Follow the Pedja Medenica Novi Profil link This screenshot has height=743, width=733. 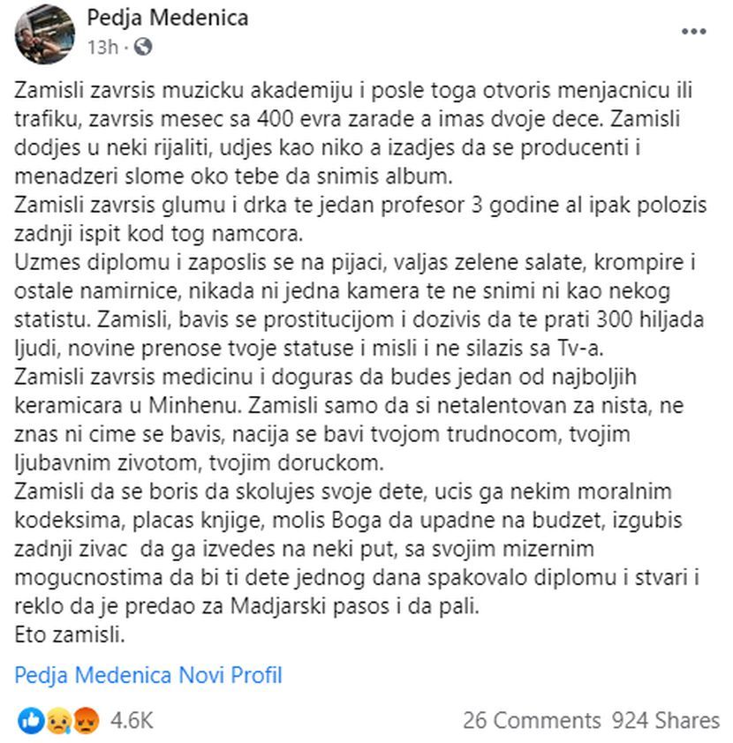click(148, 676)
